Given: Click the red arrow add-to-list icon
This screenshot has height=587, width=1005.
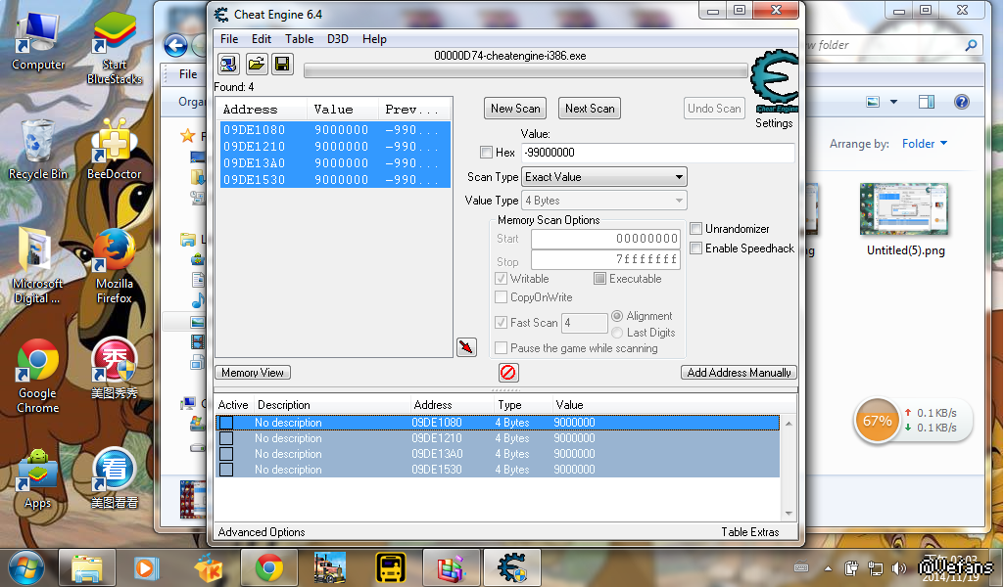Looking at the screenshot, I should point(466,347).
